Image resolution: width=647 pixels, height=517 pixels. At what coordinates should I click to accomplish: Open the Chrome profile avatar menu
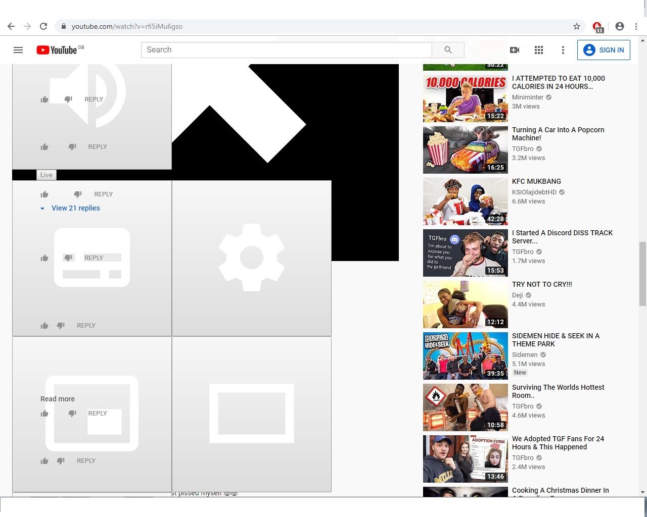pos(620,26)
